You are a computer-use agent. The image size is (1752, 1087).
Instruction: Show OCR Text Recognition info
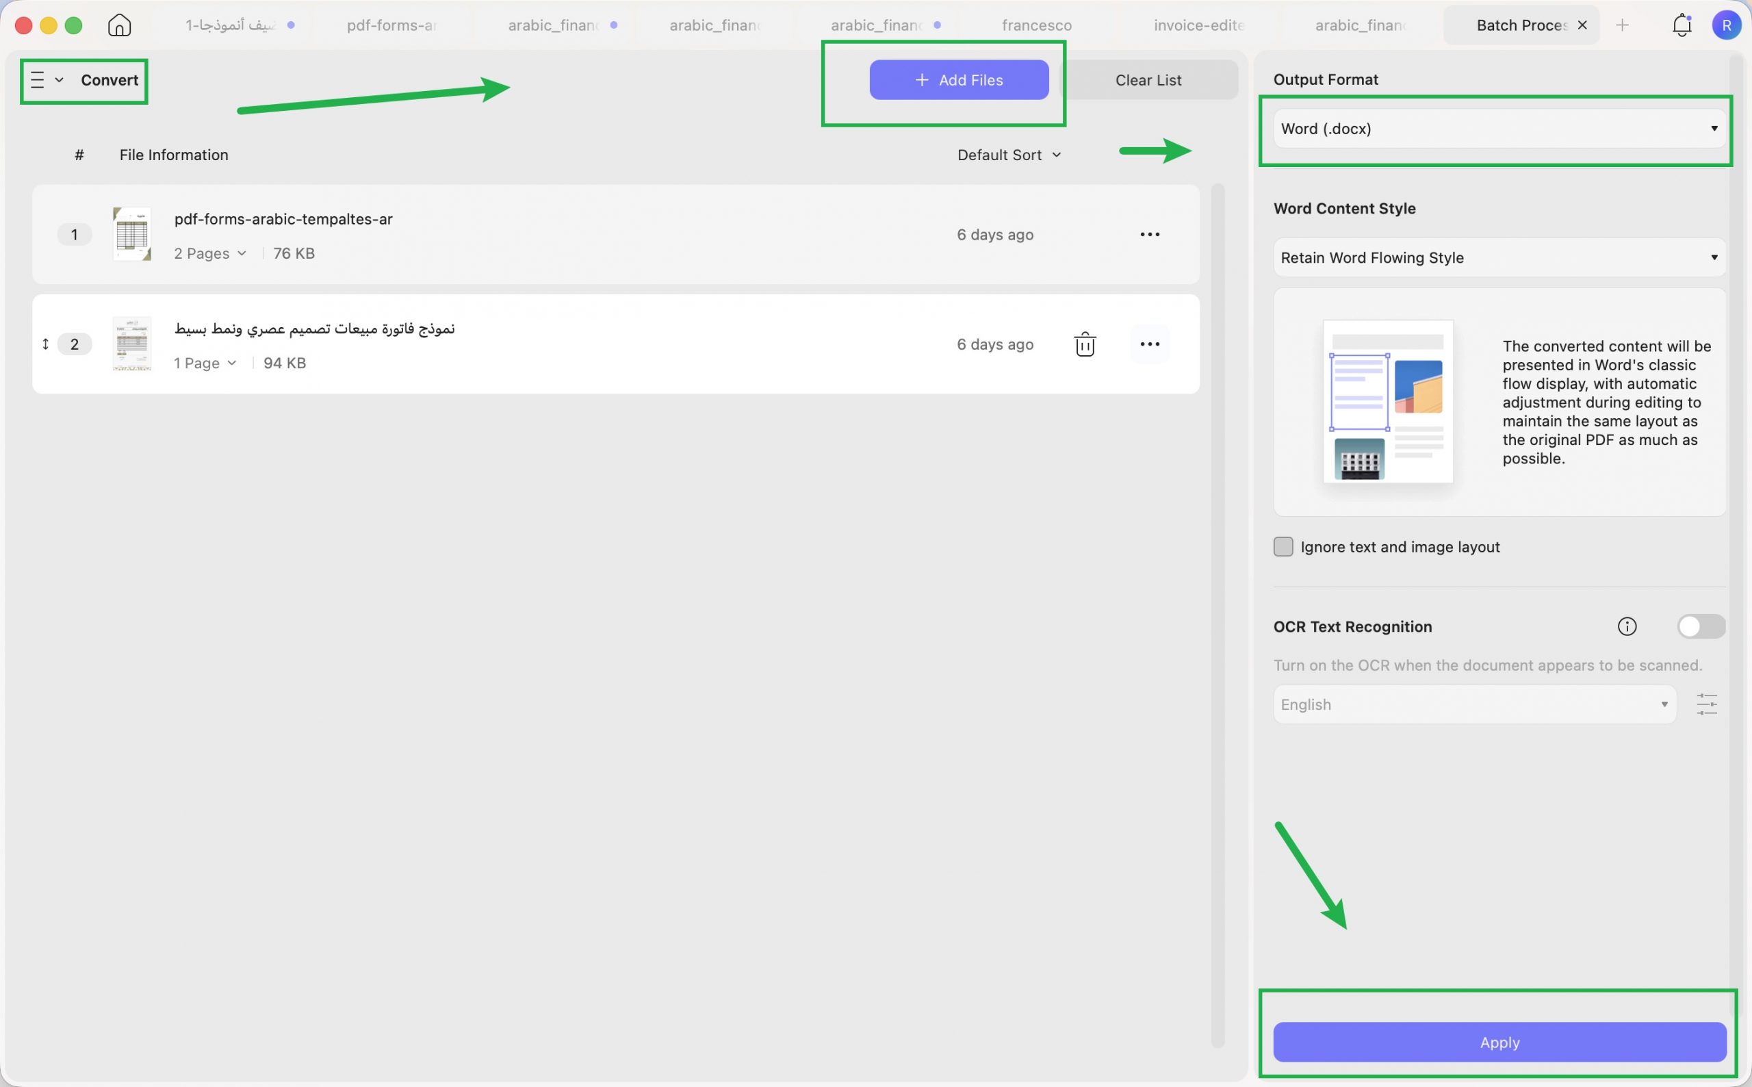[1627, 626]
